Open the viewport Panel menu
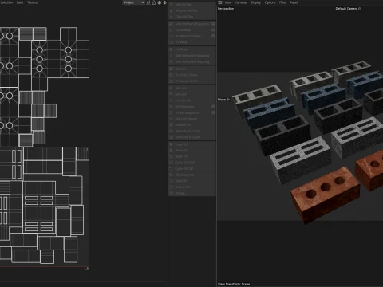This screenshot has height=287, width=383. pyautogui.click(x=294, y=2)
